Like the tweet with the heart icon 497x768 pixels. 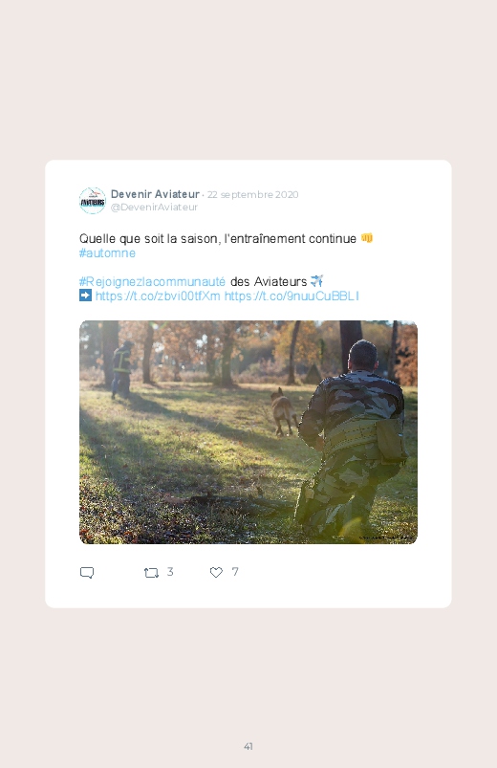[x=216, y=572]
